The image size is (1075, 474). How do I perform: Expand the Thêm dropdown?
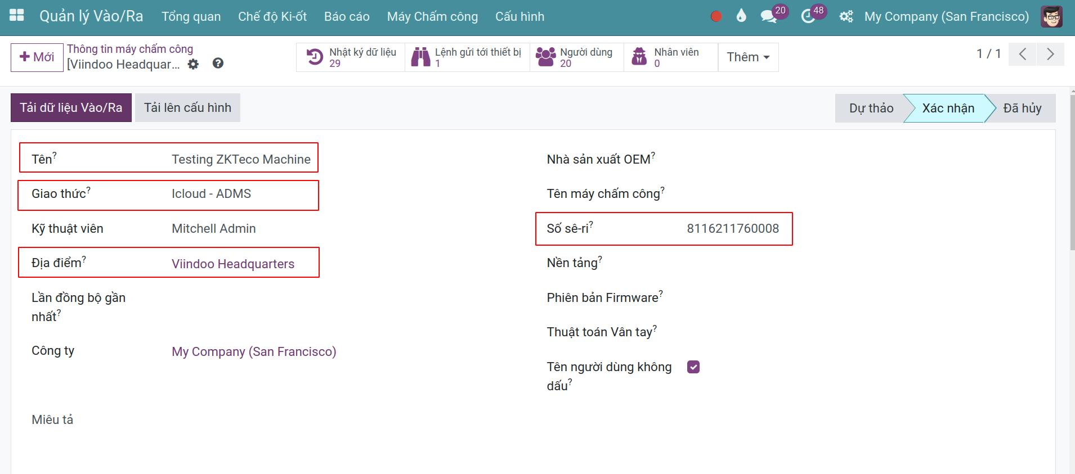pos(748,57)
